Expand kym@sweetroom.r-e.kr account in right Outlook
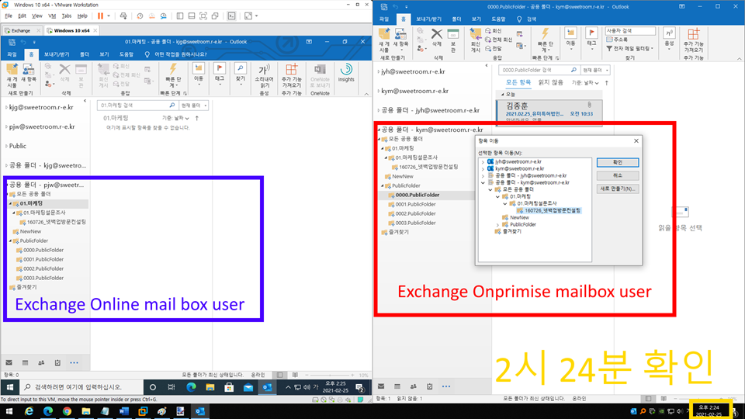Screen dimensions: 745x419 [x=379, y=91]
